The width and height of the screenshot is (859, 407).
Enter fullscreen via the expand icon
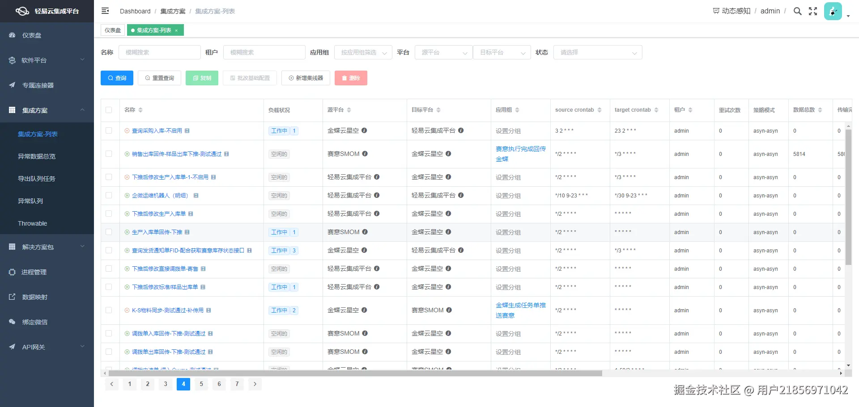tap(812, 11)
